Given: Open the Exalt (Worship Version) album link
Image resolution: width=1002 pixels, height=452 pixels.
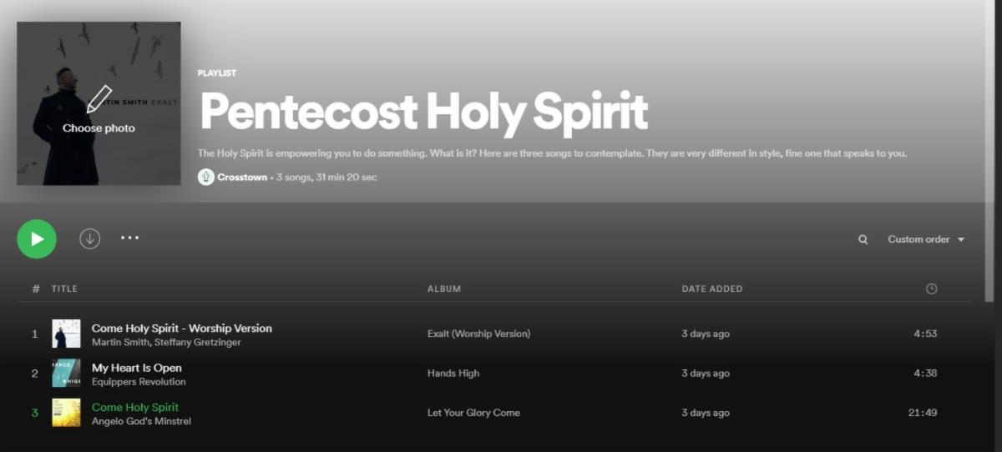Looking at the screenshot, I should (x=478, y=334).
